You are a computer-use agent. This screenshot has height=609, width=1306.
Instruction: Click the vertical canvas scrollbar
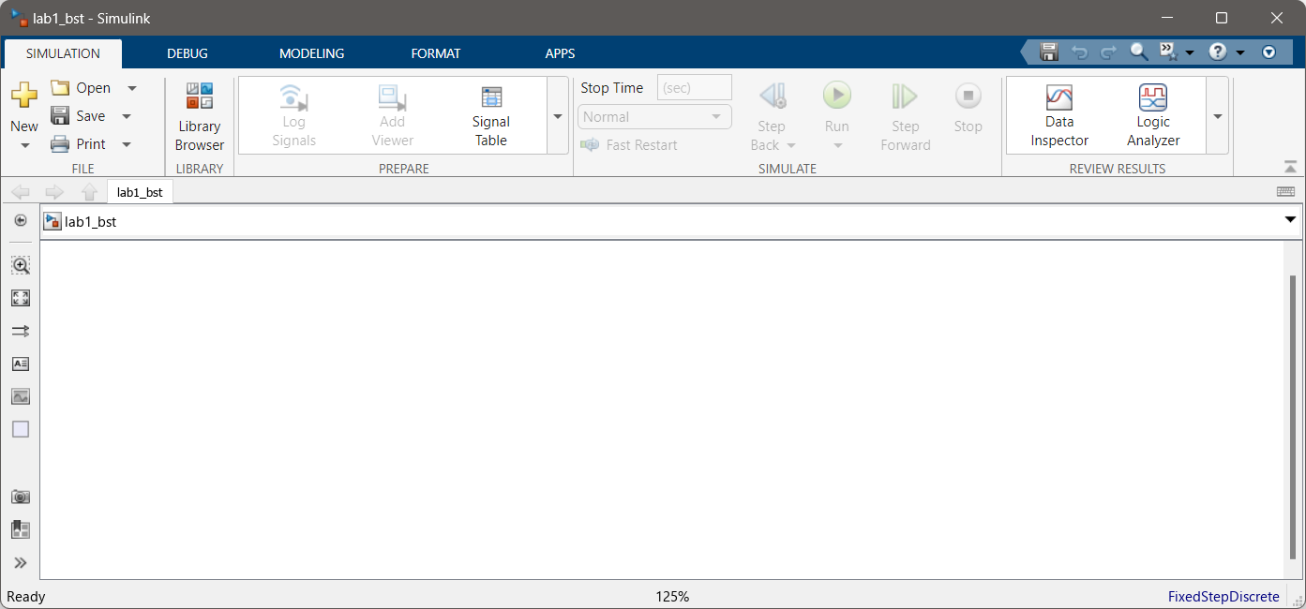(x=1291, y=420)
